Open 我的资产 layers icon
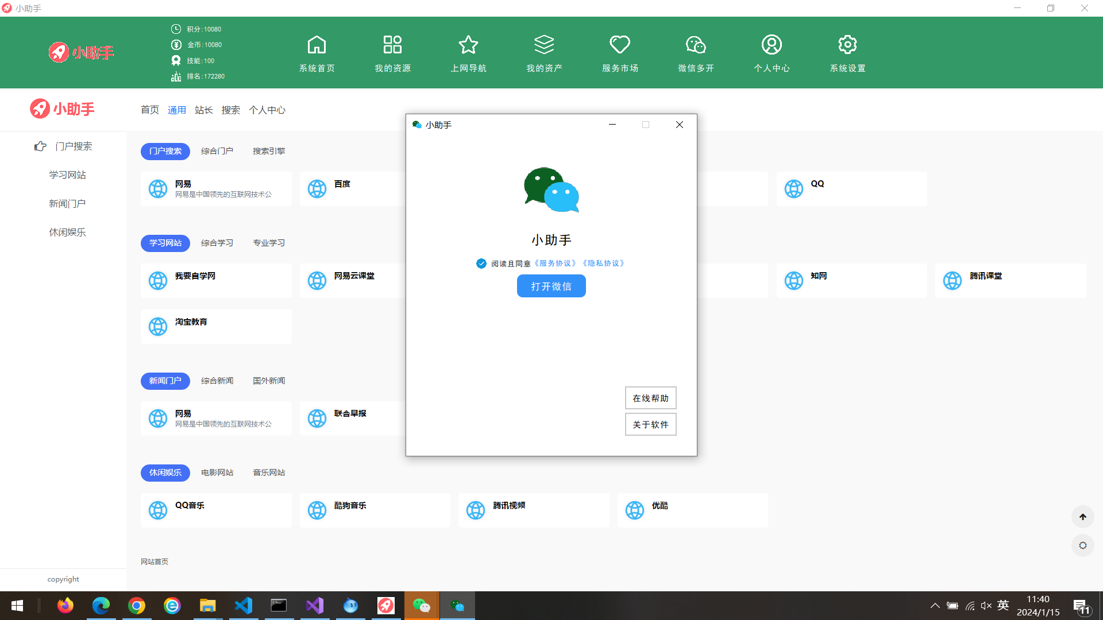1103x620 pixels. [544, 45]
